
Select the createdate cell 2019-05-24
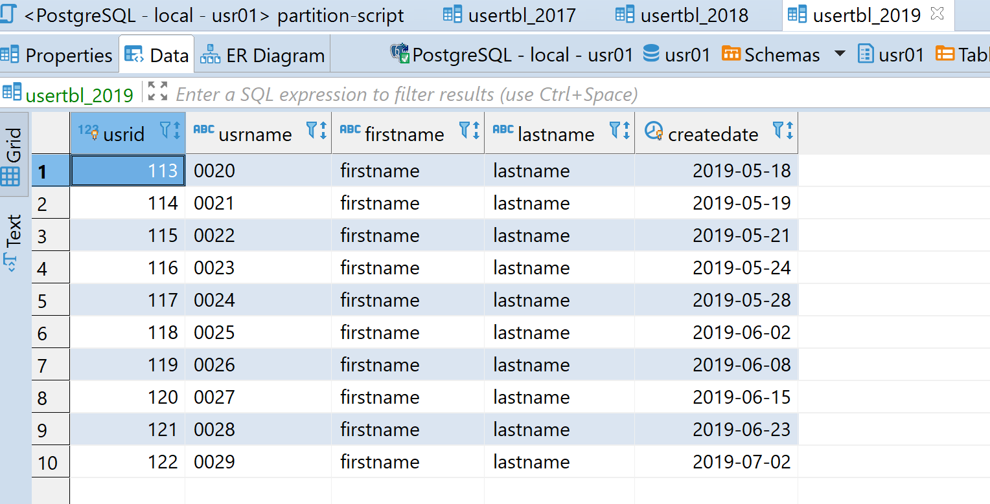716,268
